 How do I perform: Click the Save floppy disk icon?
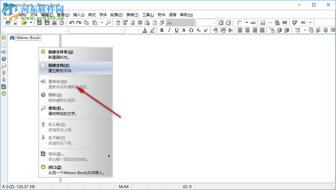47,23
